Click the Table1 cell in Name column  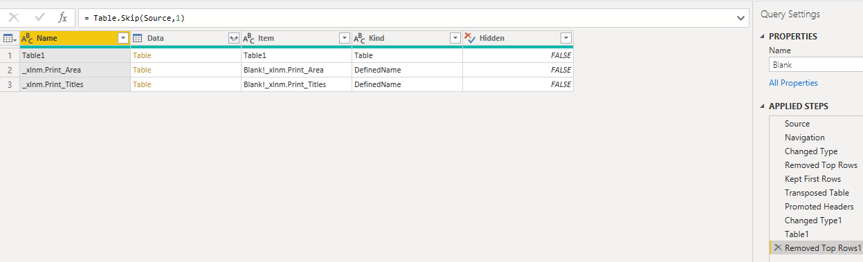coord(75,55)
